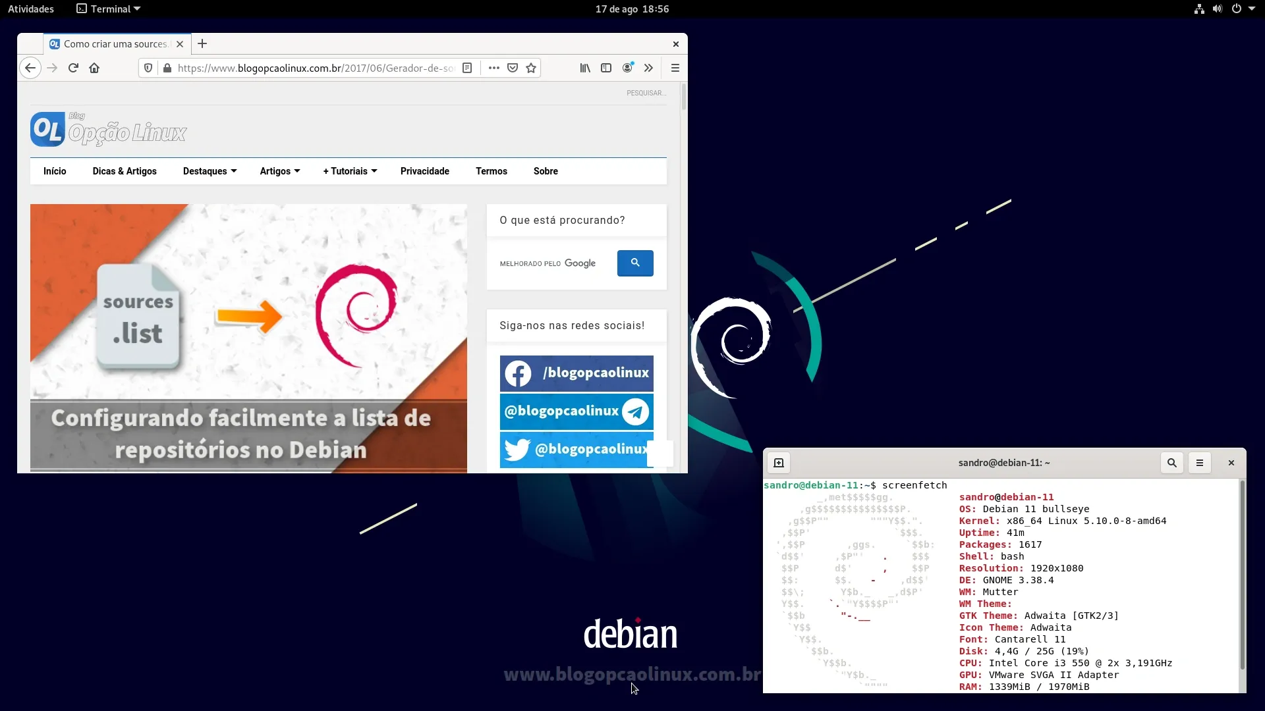Open Firefox hamburger menu

(x=675, y=68)
